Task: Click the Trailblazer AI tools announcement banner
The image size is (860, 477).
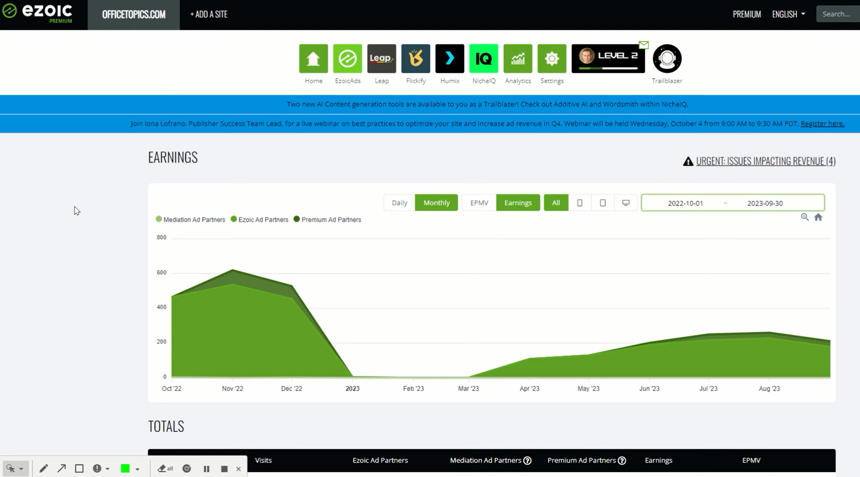Action: 430,104
